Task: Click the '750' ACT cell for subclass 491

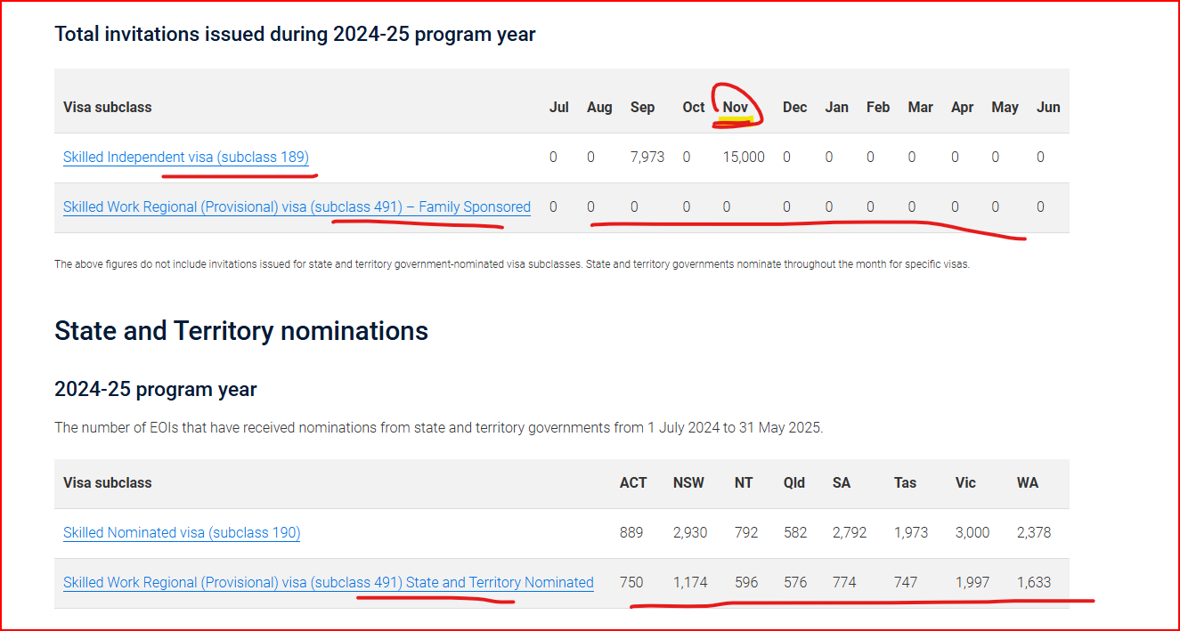Action: pos(631,583)
